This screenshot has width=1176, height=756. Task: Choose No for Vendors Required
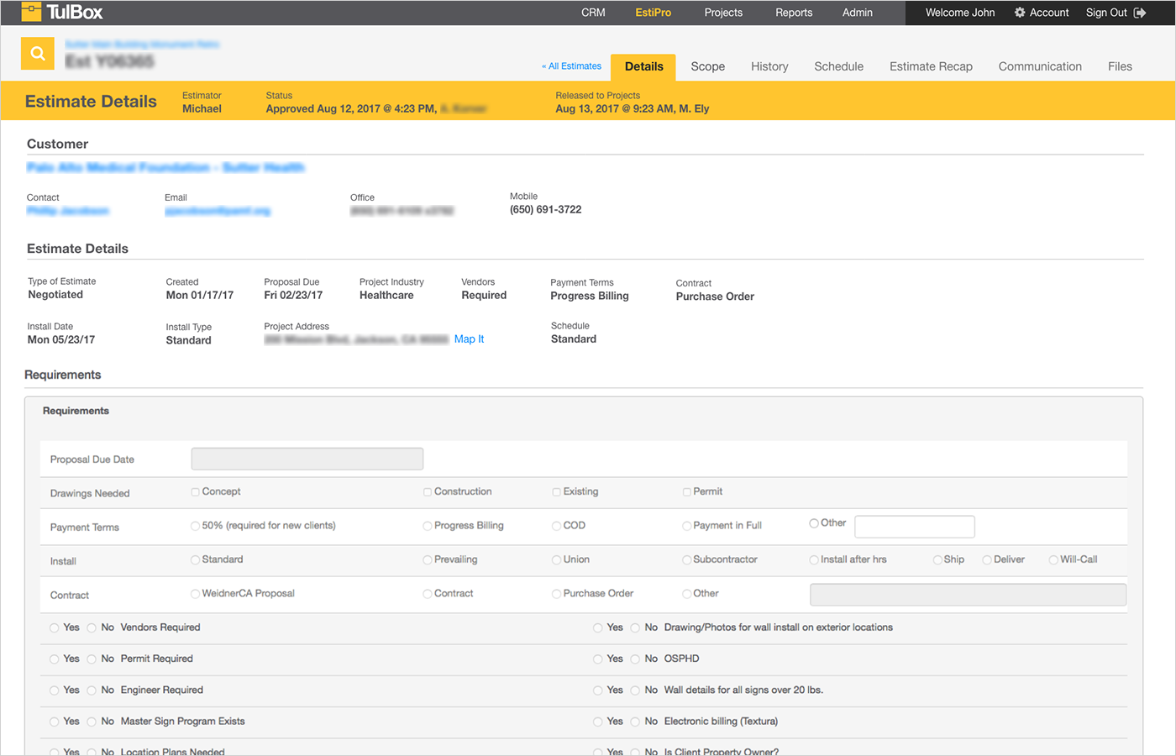point(92,627)
